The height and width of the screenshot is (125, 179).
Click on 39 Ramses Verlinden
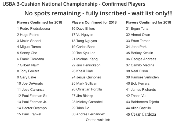click(142, 77)
